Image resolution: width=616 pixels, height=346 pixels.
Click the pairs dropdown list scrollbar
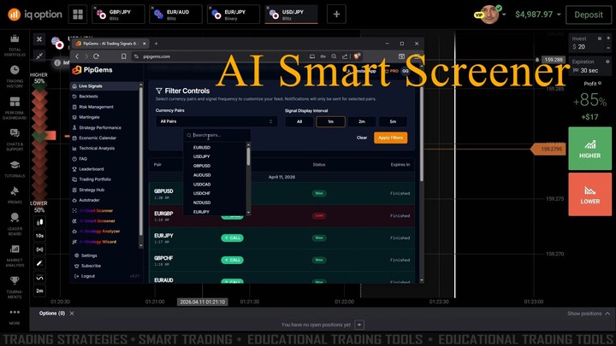tap(248, 156)
